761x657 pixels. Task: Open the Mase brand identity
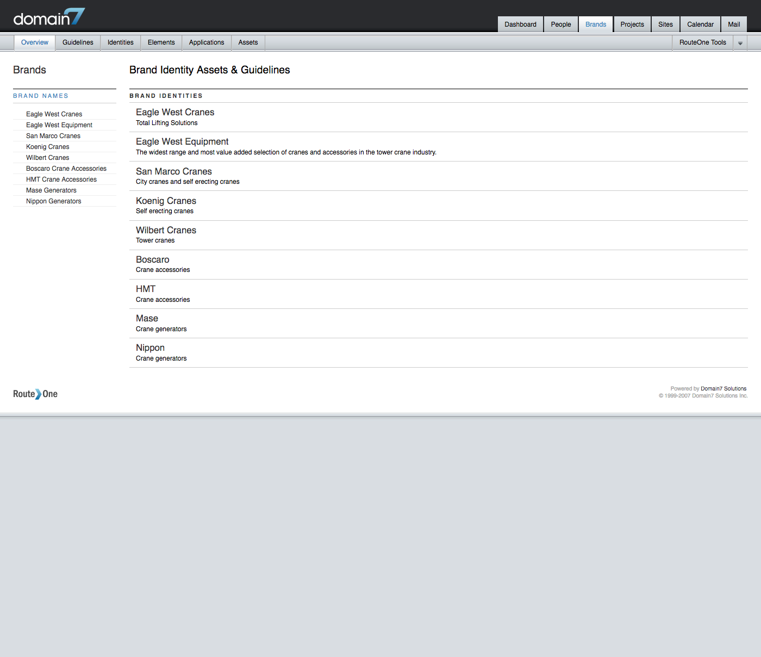click(x=147, y=318)
